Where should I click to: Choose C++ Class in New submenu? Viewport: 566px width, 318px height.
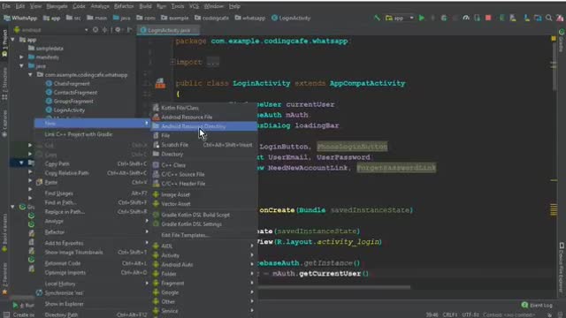[204, 165]
